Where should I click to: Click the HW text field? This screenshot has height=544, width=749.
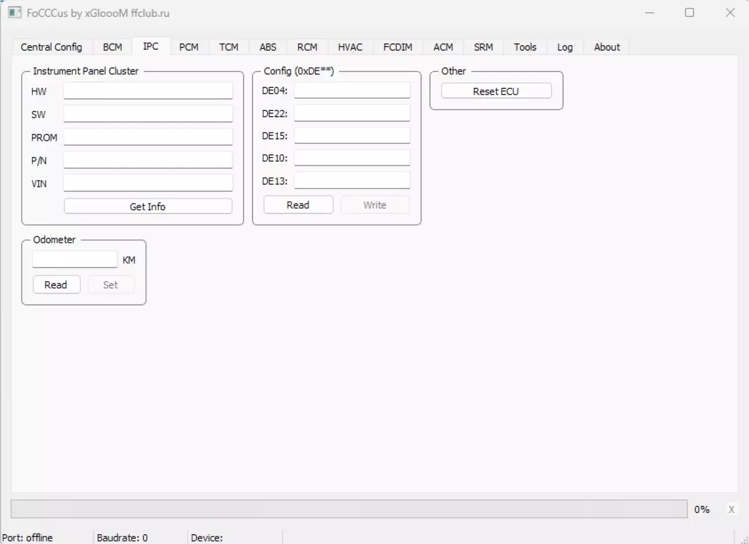[148, 91]
